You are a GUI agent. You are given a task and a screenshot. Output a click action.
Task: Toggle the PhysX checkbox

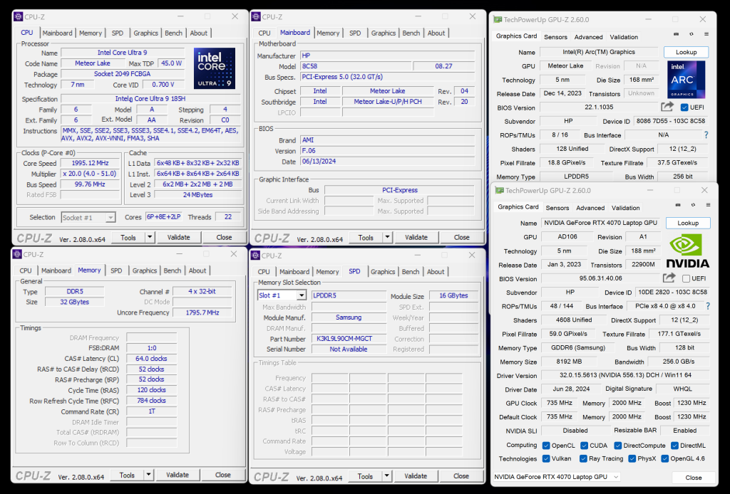[632, 458]
